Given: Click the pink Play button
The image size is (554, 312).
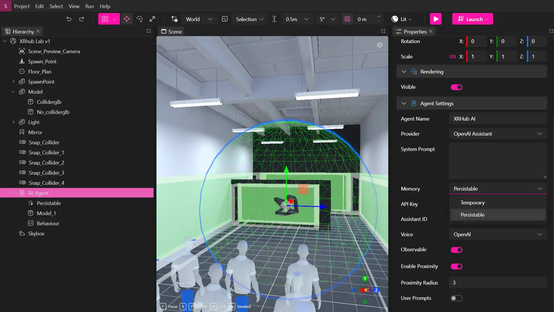Looking at the screenshot, I should point(436,19).
